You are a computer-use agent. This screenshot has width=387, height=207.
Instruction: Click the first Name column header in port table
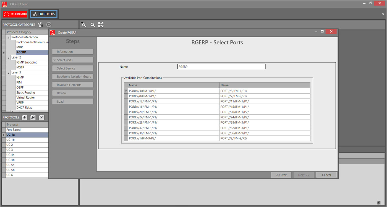[173, 85]
